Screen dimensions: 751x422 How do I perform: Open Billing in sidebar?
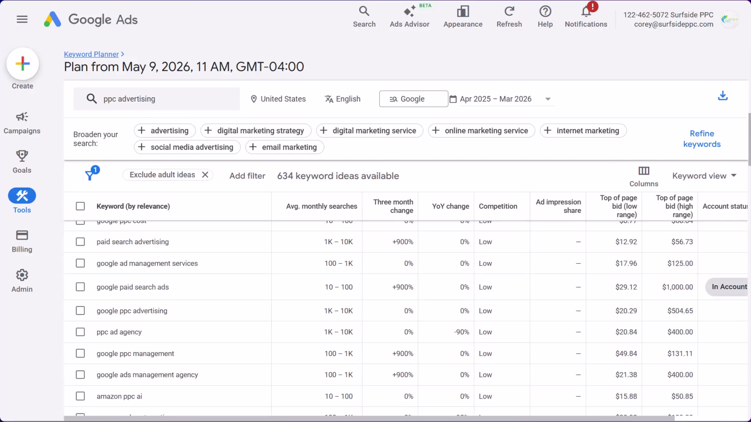(22, 241)
